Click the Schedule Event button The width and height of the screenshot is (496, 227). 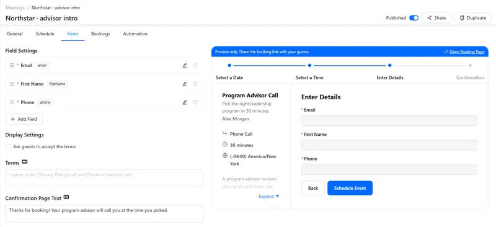point(350,188)
